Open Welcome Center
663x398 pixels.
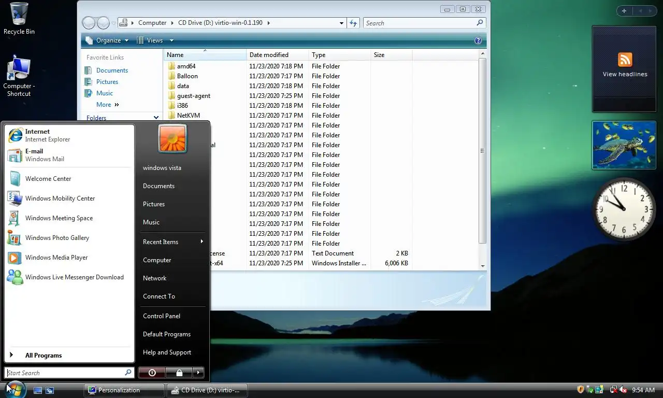(69, 179)
